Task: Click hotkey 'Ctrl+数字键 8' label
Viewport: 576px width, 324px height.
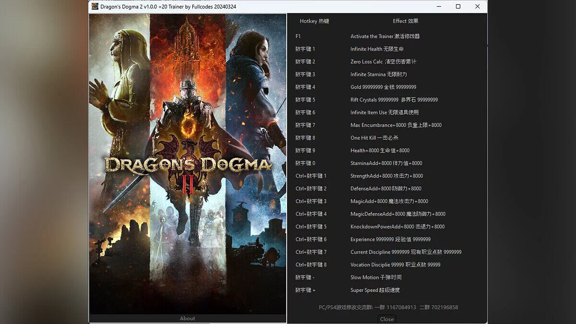Action: pyautogui.click(x=311, y=264)
